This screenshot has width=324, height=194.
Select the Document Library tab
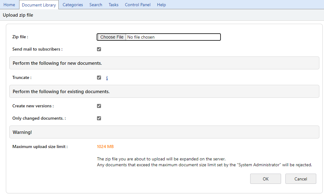(x=39, y=4)
